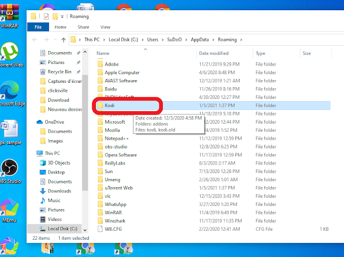Open the File ribbon tab

pyautogui.click(x=38, y=27)
